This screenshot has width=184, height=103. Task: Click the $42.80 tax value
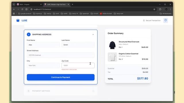tap(145, 72)
